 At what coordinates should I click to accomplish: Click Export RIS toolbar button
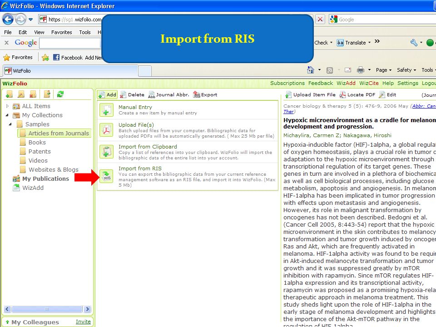205,94
